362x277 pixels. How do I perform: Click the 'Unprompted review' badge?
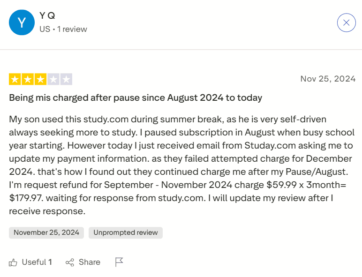(125, 232)
